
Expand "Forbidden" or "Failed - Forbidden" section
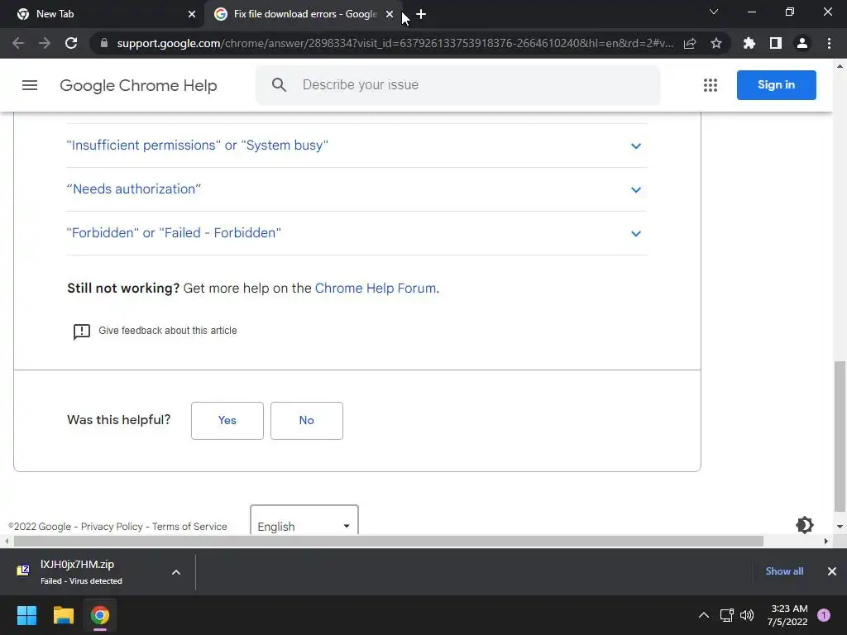pos(357,232)
